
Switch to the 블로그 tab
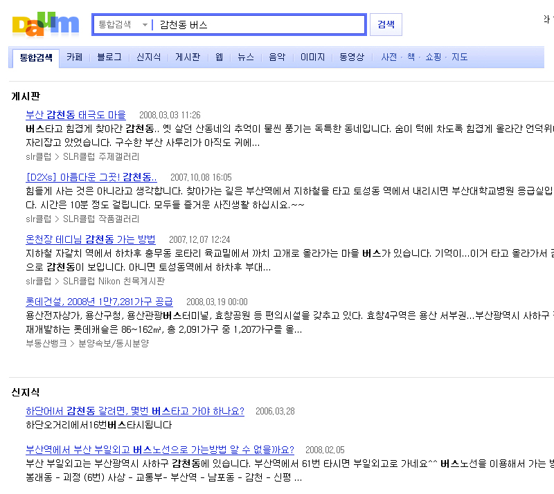[x=109, y=57]
